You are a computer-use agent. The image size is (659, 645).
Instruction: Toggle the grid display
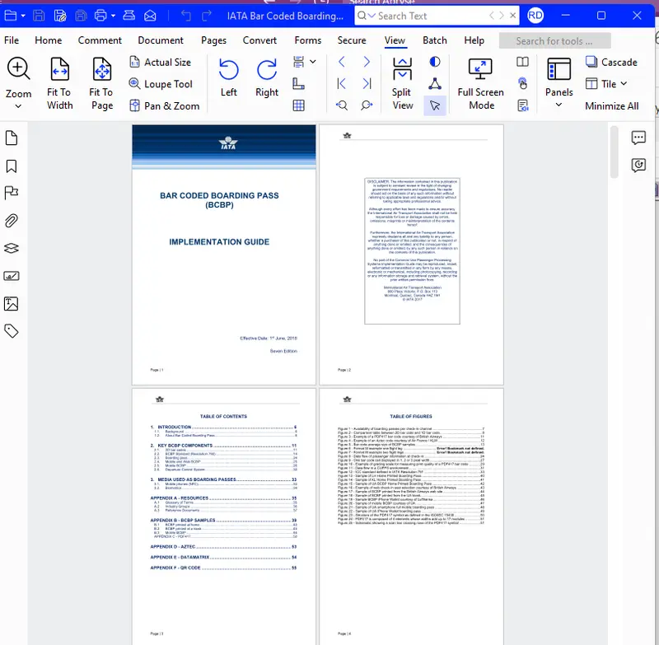[298, 105]
